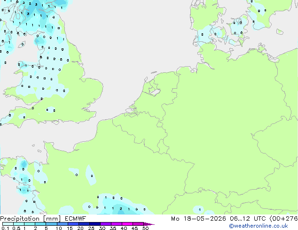Select the 0.1–0.5 mm palest legend swatch
The width and height of the screenshot is (298, 230).
(8, 224)
